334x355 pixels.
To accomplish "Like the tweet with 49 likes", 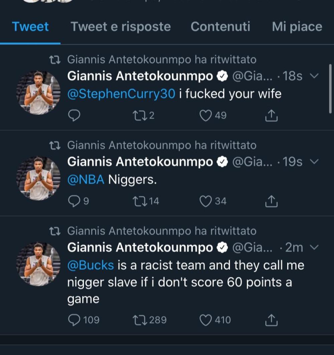I will tap(206, 116).
